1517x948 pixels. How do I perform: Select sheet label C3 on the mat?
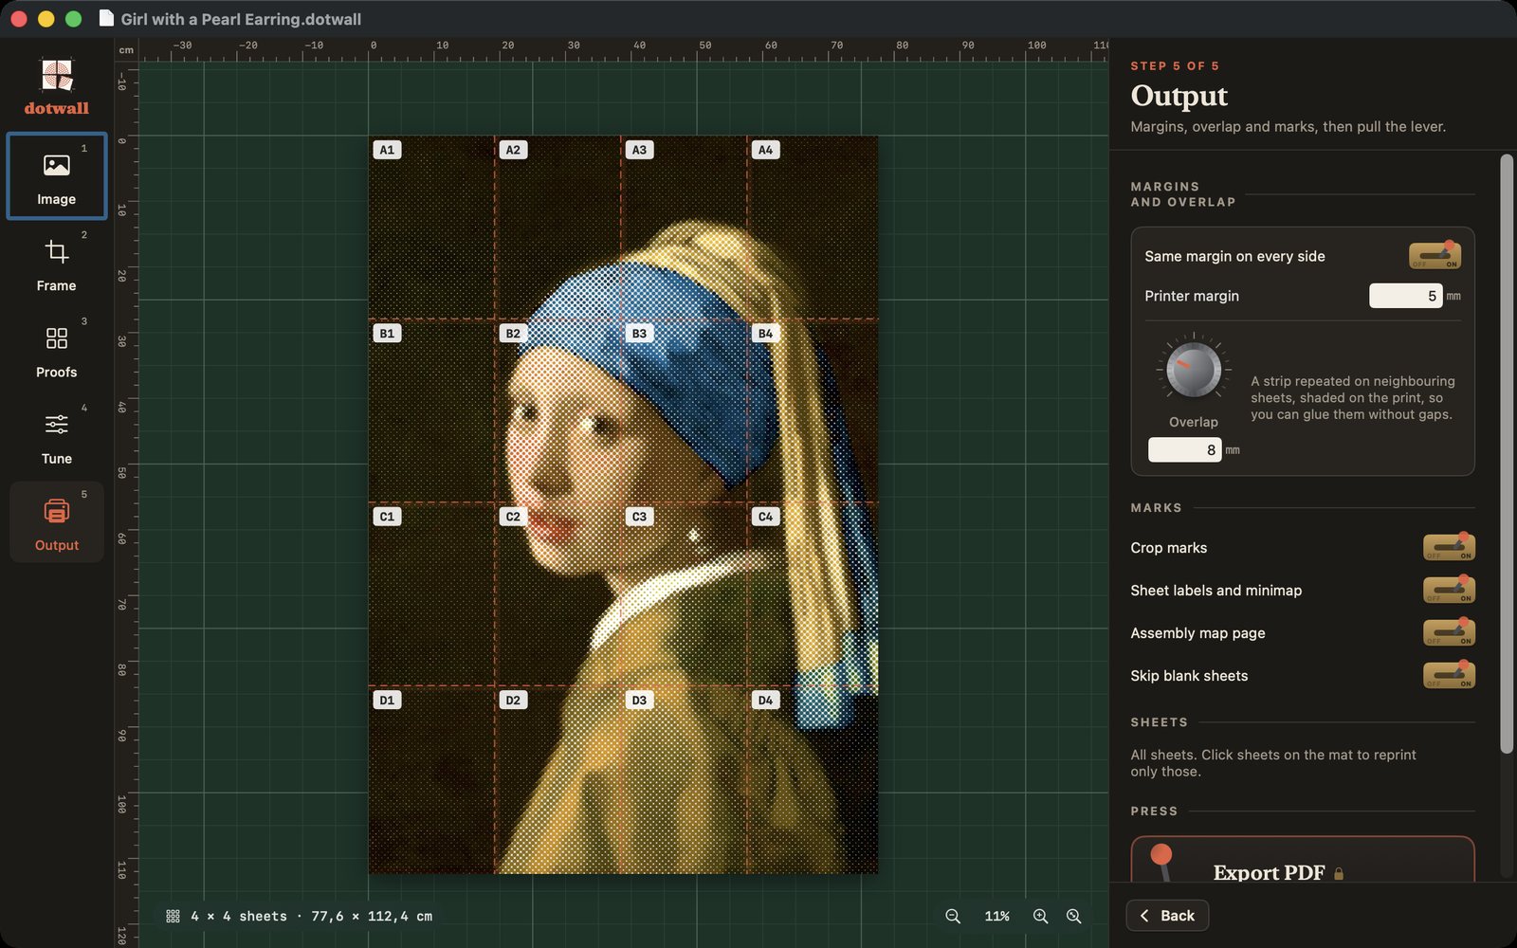point(639,517)
